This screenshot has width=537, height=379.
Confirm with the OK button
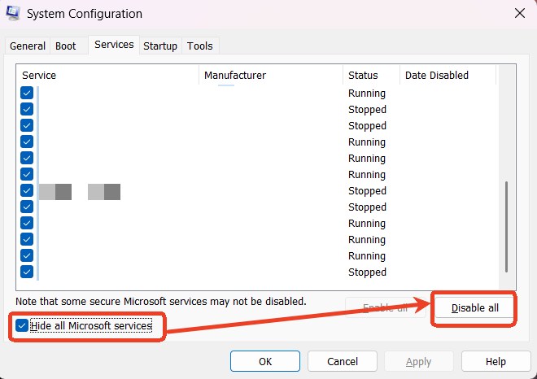point(265,361)
